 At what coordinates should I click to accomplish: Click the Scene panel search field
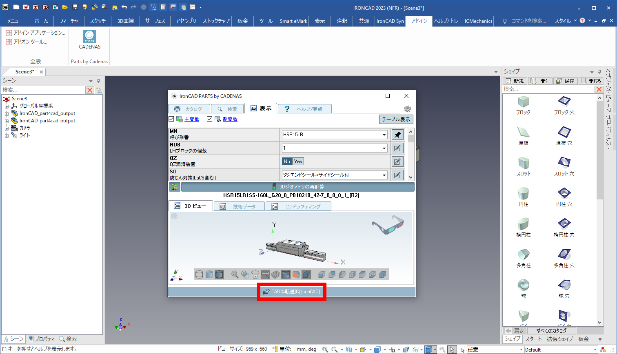[43, 90]
